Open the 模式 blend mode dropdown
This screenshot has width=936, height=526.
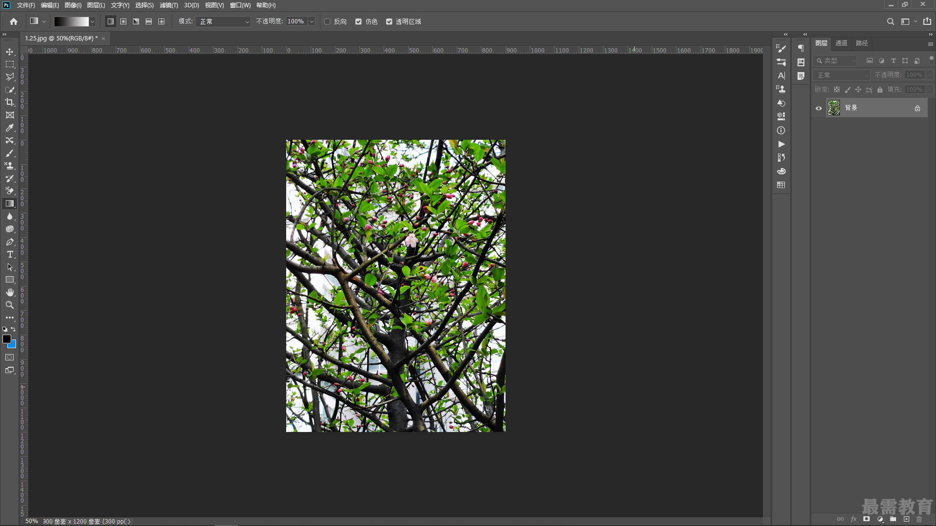(x=223, y=21)
